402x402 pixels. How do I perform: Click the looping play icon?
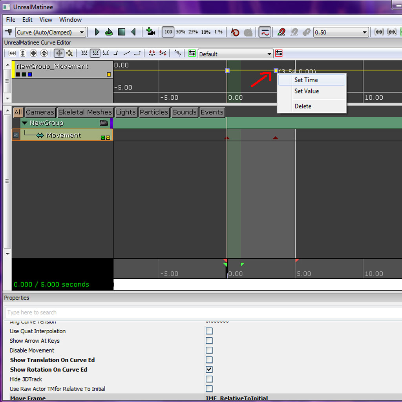(109, 32)
